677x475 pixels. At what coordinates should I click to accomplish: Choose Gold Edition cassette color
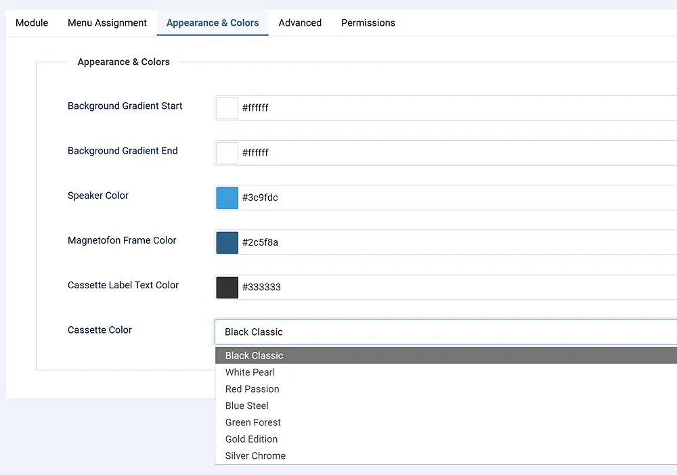pos(252,439)
